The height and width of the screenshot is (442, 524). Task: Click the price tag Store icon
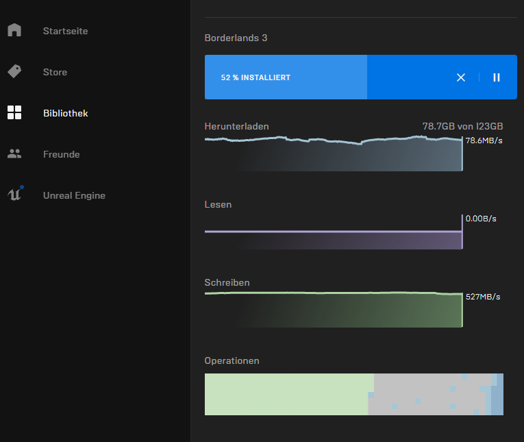(14, 71)
